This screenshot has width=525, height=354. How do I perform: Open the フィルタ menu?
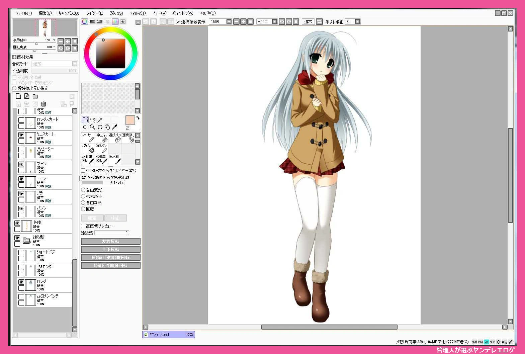(x=138, y=13)
